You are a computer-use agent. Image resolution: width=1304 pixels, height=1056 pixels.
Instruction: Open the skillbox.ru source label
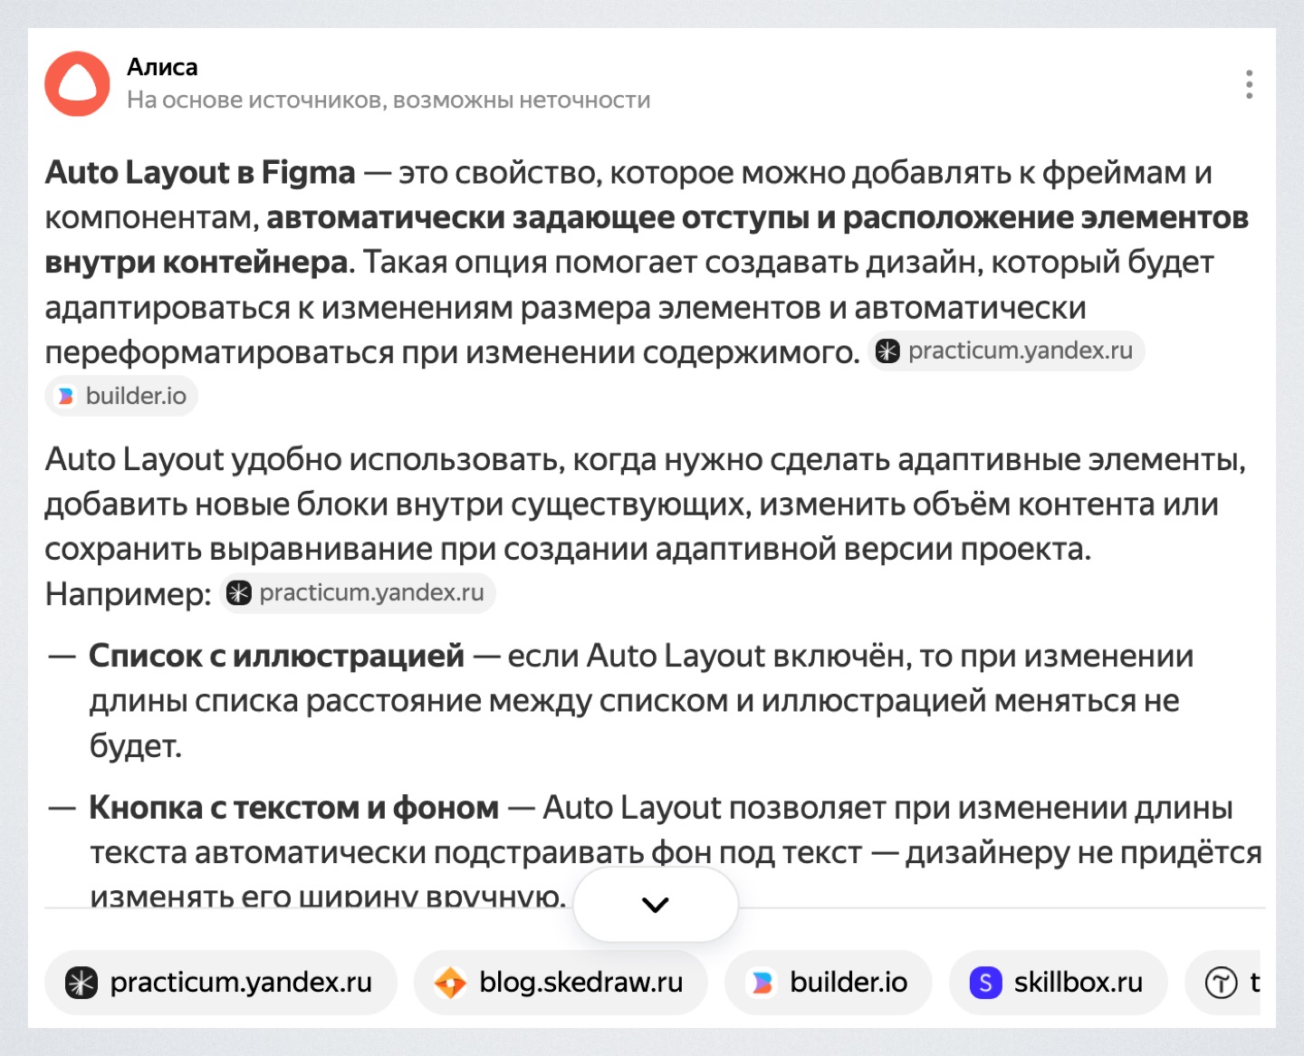pyautogui.click(x=1078, y=983)
